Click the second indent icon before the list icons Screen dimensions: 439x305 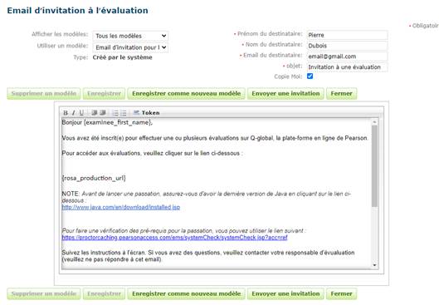point(103,113)
